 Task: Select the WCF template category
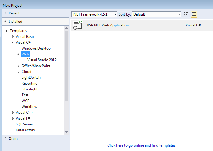tap(26, 101)
